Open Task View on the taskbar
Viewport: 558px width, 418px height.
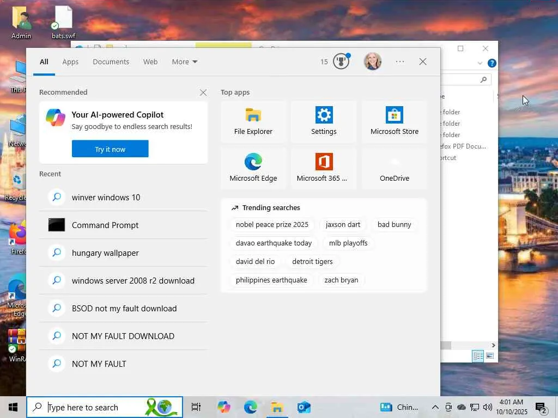pos(196,407)
